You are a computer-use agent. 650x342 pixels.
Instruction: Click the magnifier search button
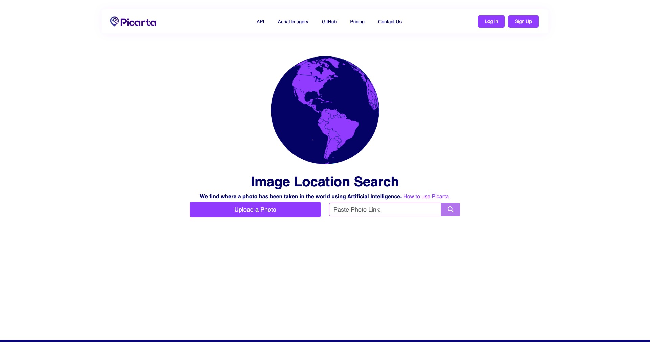tap(451, 210)
